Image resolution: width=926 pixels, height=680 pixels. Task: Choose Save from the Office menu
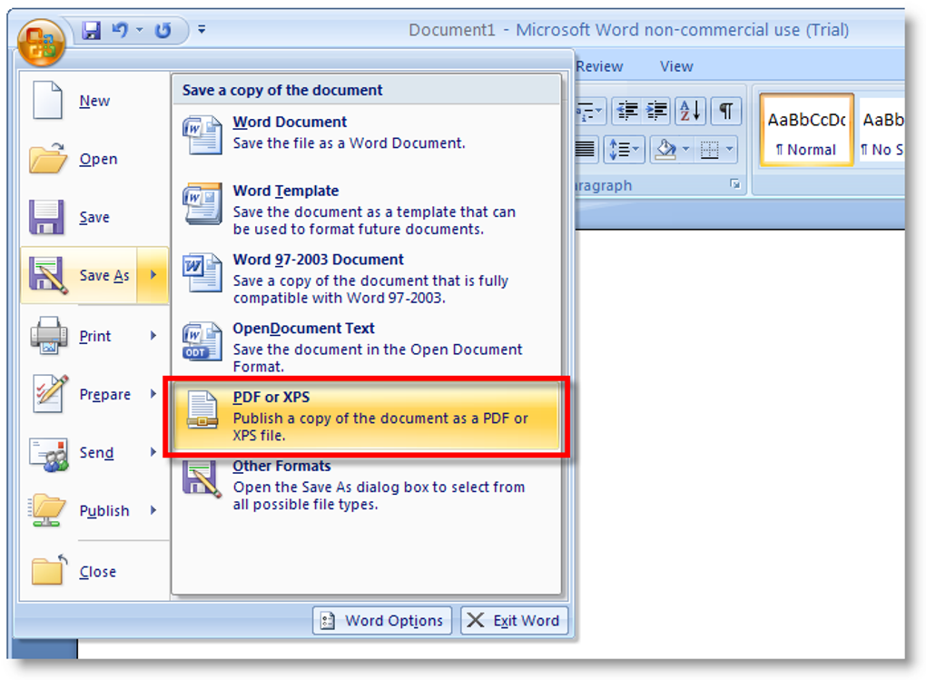[94, 217]
